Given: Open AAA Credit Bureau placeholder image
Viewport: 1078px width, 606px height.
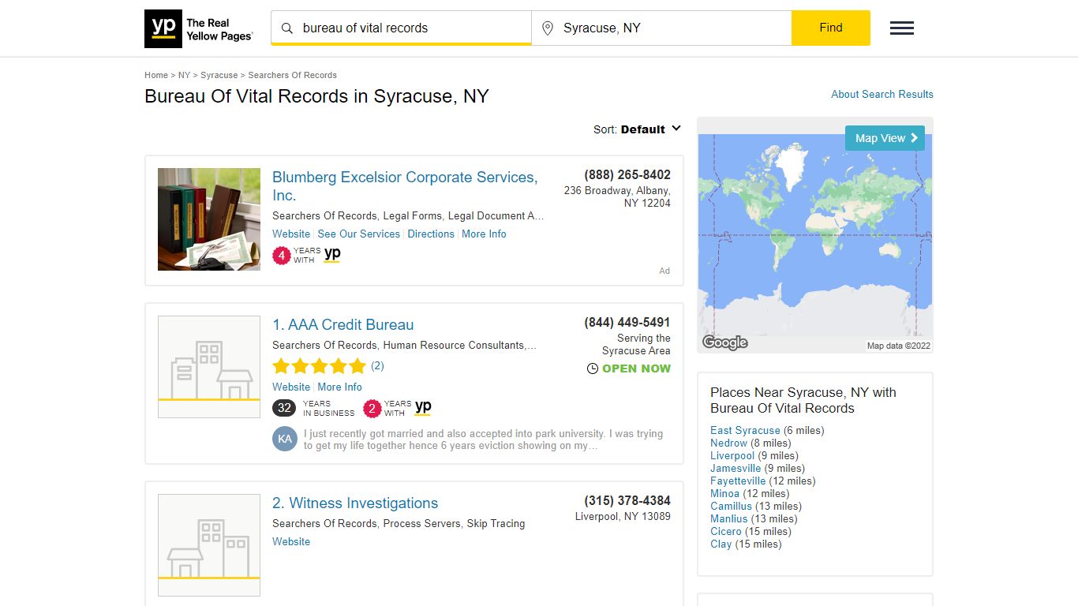Looking at the screenshot, I should click(x=209, y=367).
